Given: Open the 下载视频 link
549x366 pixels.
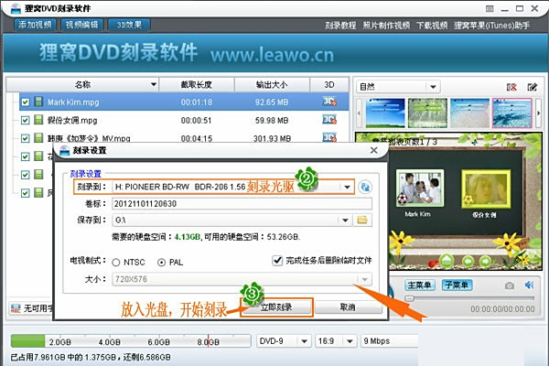Looking at the screenshot, I should tap(432, 26).
